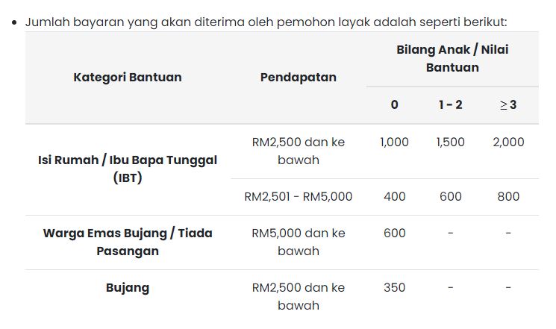This screenshot has width=556, height=329.
Task: Click the 1,500 aid value
Action: (x=450, y=142)
